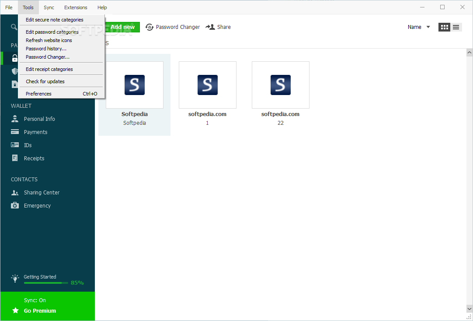Switch to grid view

444,27
